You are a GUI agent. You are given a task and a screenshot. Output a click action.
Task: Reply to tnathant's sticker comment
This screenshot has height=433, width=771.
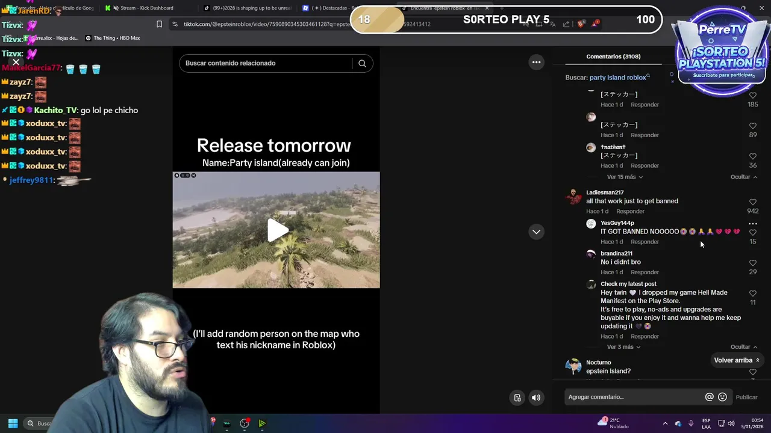click(x=645, y=165)
